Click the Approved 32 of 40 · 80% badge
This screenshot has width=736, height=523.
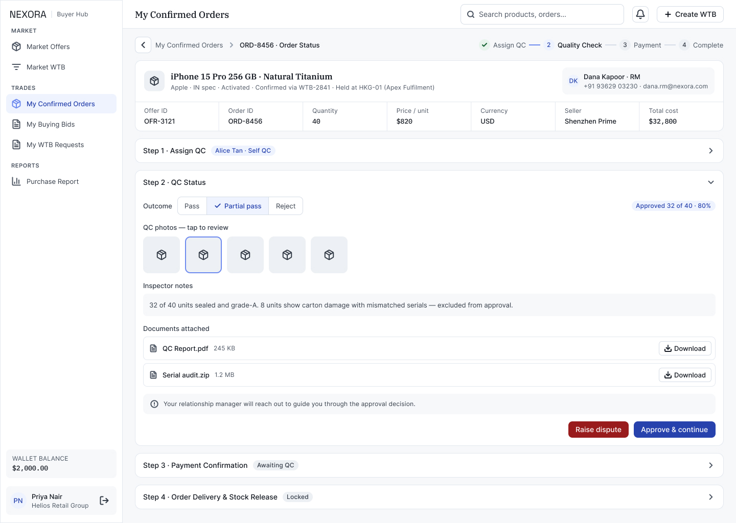pyautogui.click(x=673, y=206)
